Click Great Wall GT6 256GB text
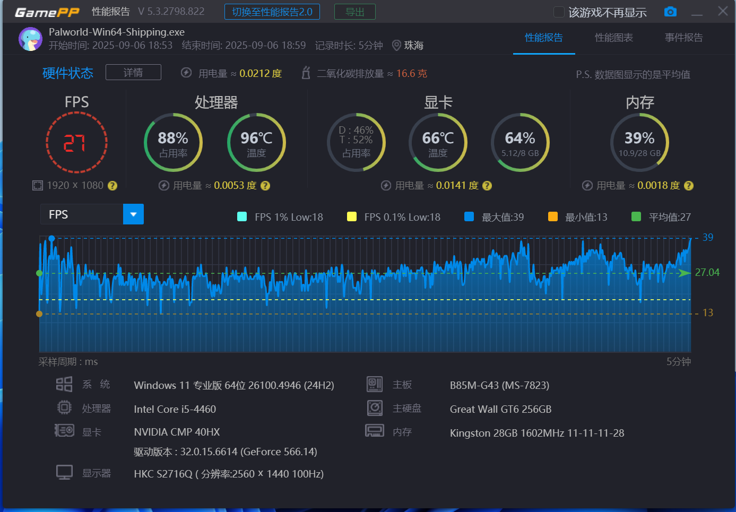736x512 pixels. click(x=501, y=409)
